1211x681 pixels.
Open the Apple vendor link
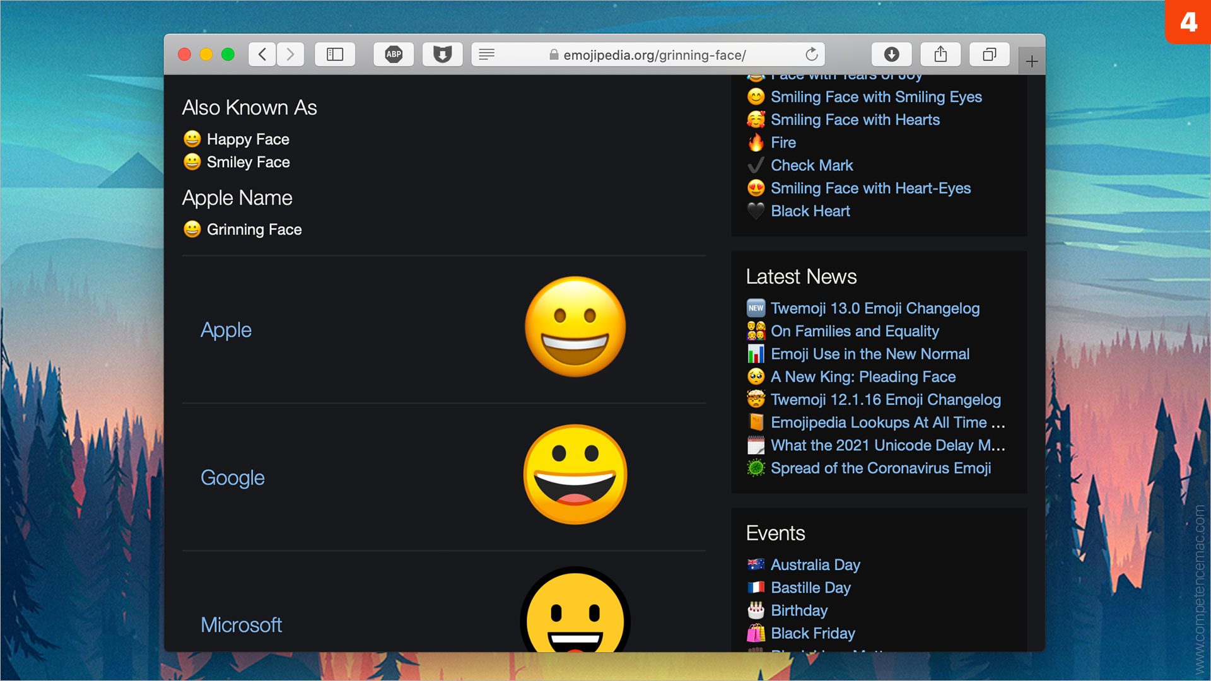[226, 330]
